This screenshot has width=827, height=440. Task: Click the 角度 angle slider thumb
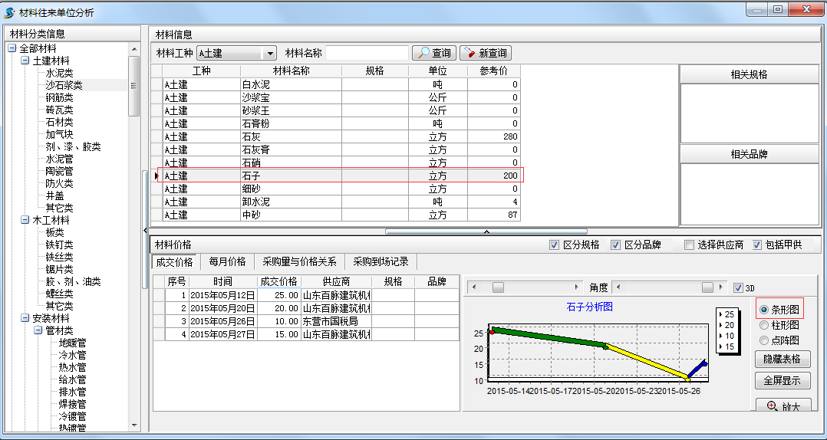pyautogui.click(x=707, y=287)
